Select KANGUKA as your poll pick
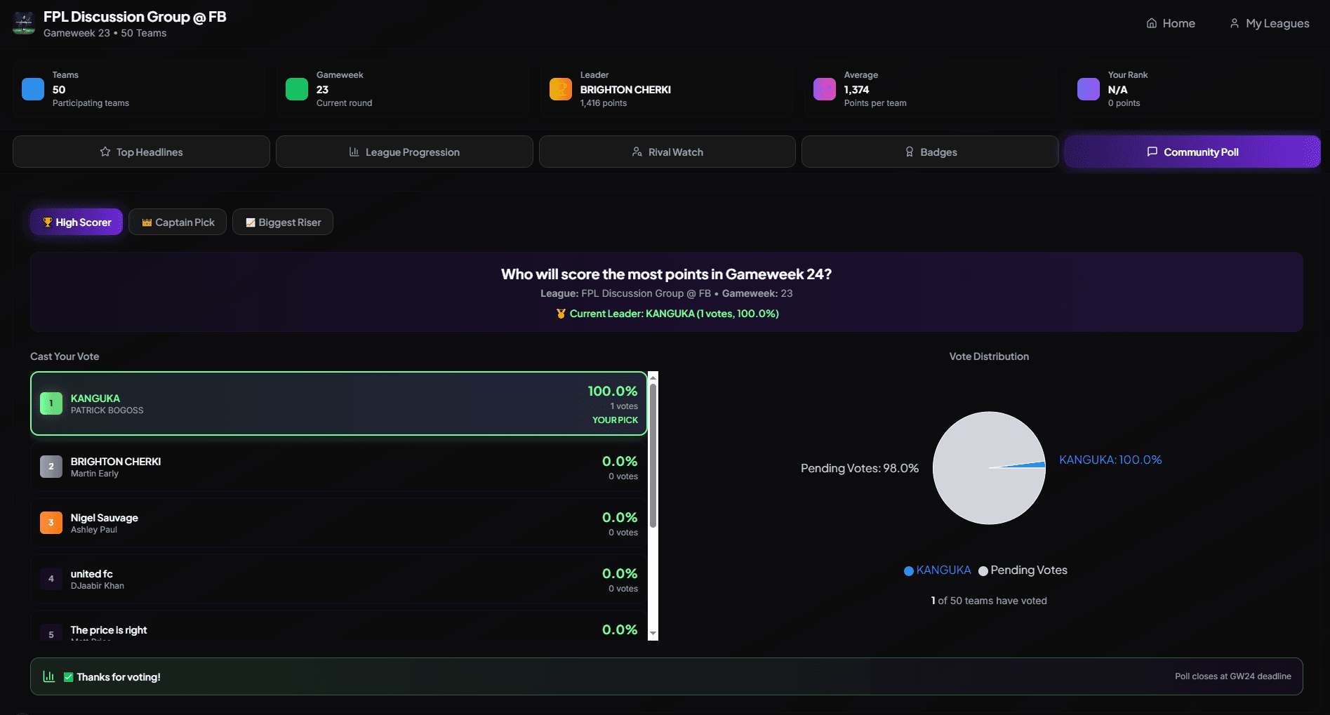 [x=338, y=403]
